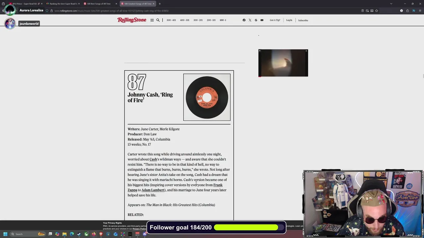
Task: Click the Windows taskbar Search box
Action: point(28,234)
